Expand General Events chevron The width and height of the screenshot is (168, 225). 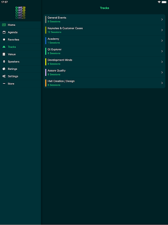[x=162, y=19]
